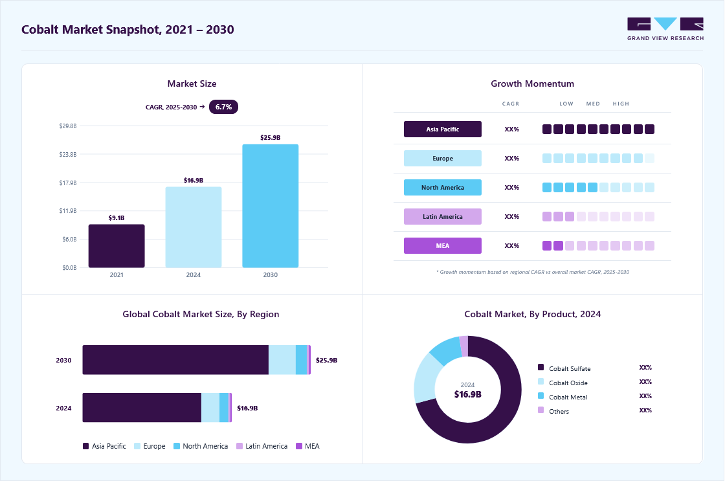Click the Cobalt Metal XX% value
Viewport: 725px width, 481px height.
(645, 396)
